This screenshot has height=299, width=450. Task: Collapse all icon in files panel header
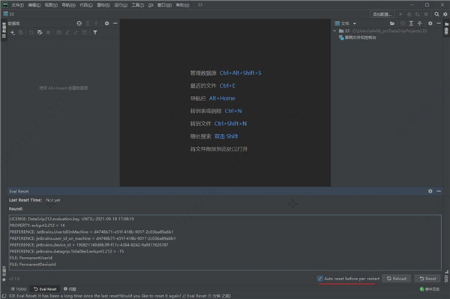pos(419,23)
